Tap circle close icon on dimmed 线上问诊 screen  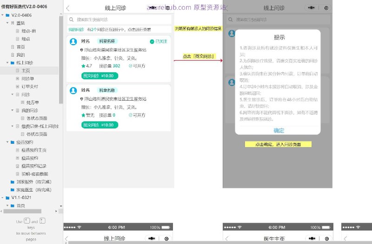tap(326, 8)
